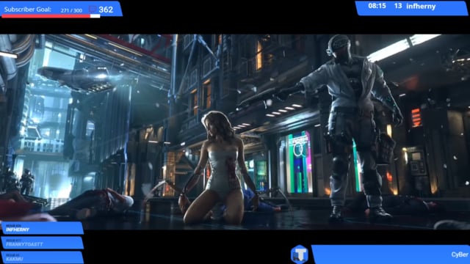Image resolution: width=470 pixels, height=264 pixels.
Task: Click the red neon sign at the video's right
Action: coord(416,117)
